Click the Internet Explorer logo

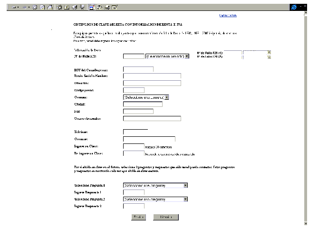pyautogui.click(x=294, y=7)
